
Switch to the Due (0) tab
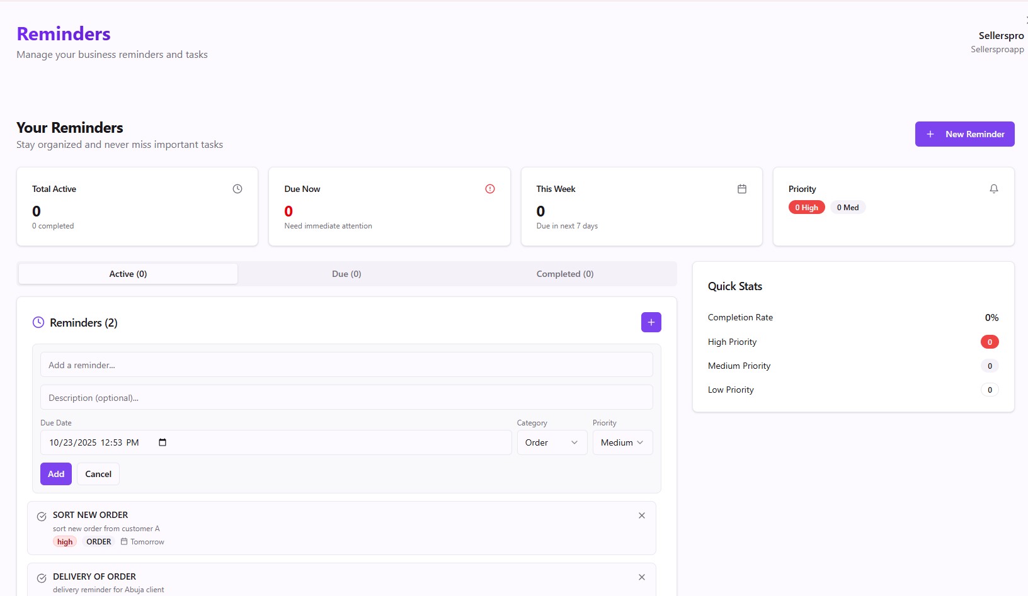tap(346, 274)
